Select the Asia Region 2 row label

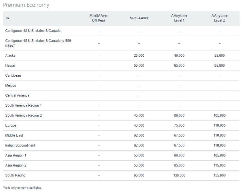[x=16, y=166]
